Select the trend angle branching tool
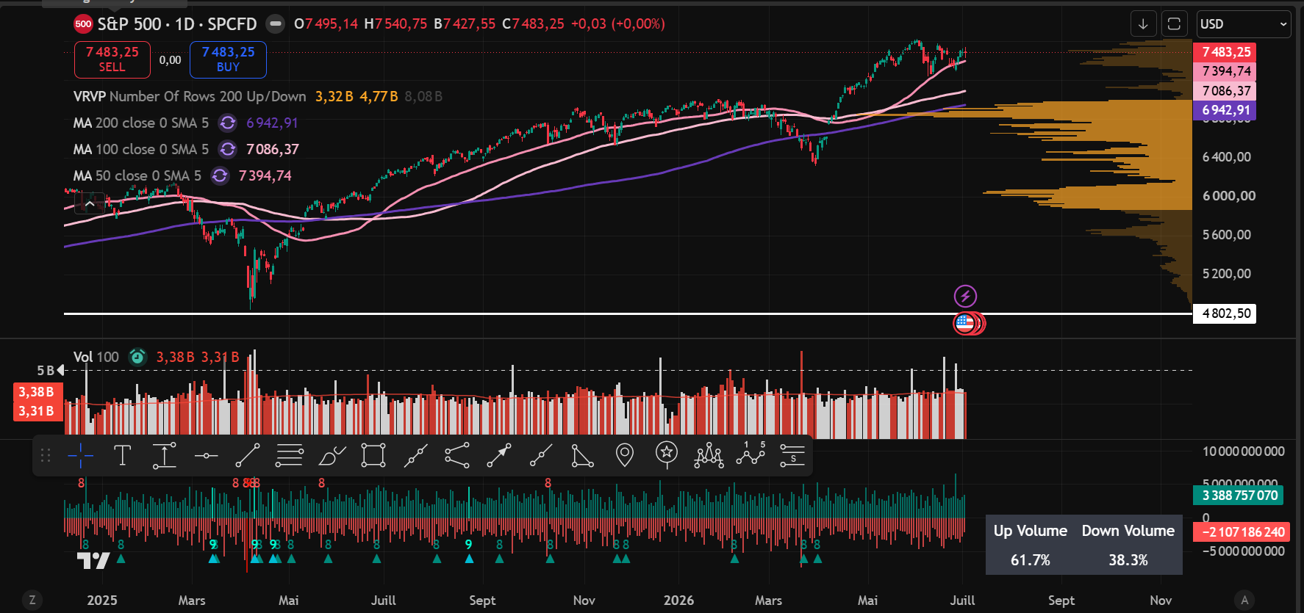 (x=457, y=456)
